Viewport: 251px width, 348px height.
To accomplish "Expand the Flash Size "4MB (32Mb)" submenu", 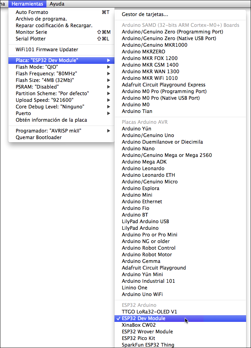I will 61,80.
